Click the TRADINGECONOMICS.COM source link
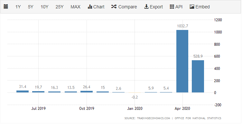Viewport: 242px width, 124px height. point(154,118)
